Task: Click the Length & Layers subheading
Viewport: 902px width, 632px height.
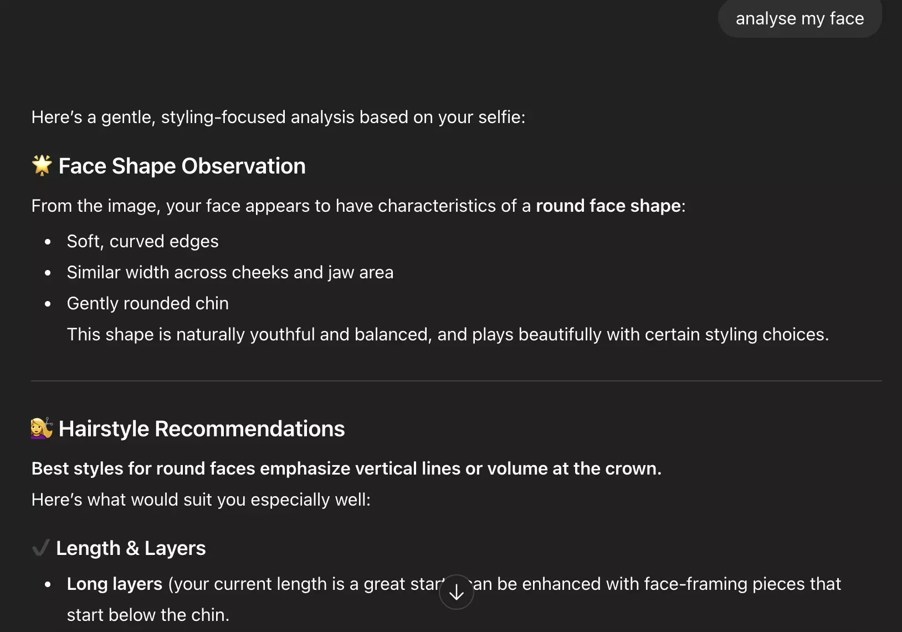Action: pyautogui.click(x=131, y=548)
